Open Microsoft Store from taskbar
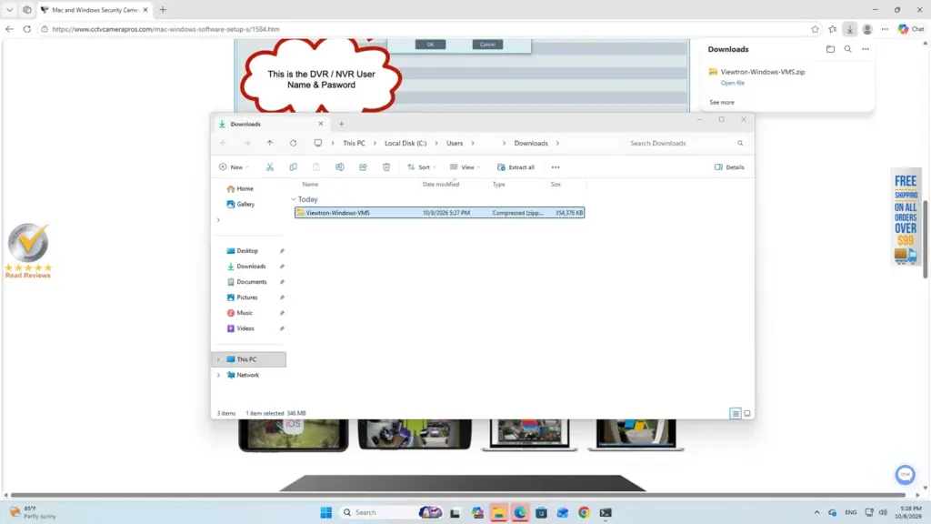Screen dimensions: 931x524 pyautogui.click(x=541, y=512)
